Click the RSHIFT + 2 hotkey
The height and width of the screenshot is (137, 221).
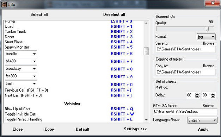coord(122,32)
